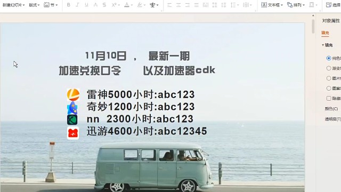Open the line spacing dropdown arrow
Image resolution: width=341 pixels, height=192 pixels.
coord(238,5)
